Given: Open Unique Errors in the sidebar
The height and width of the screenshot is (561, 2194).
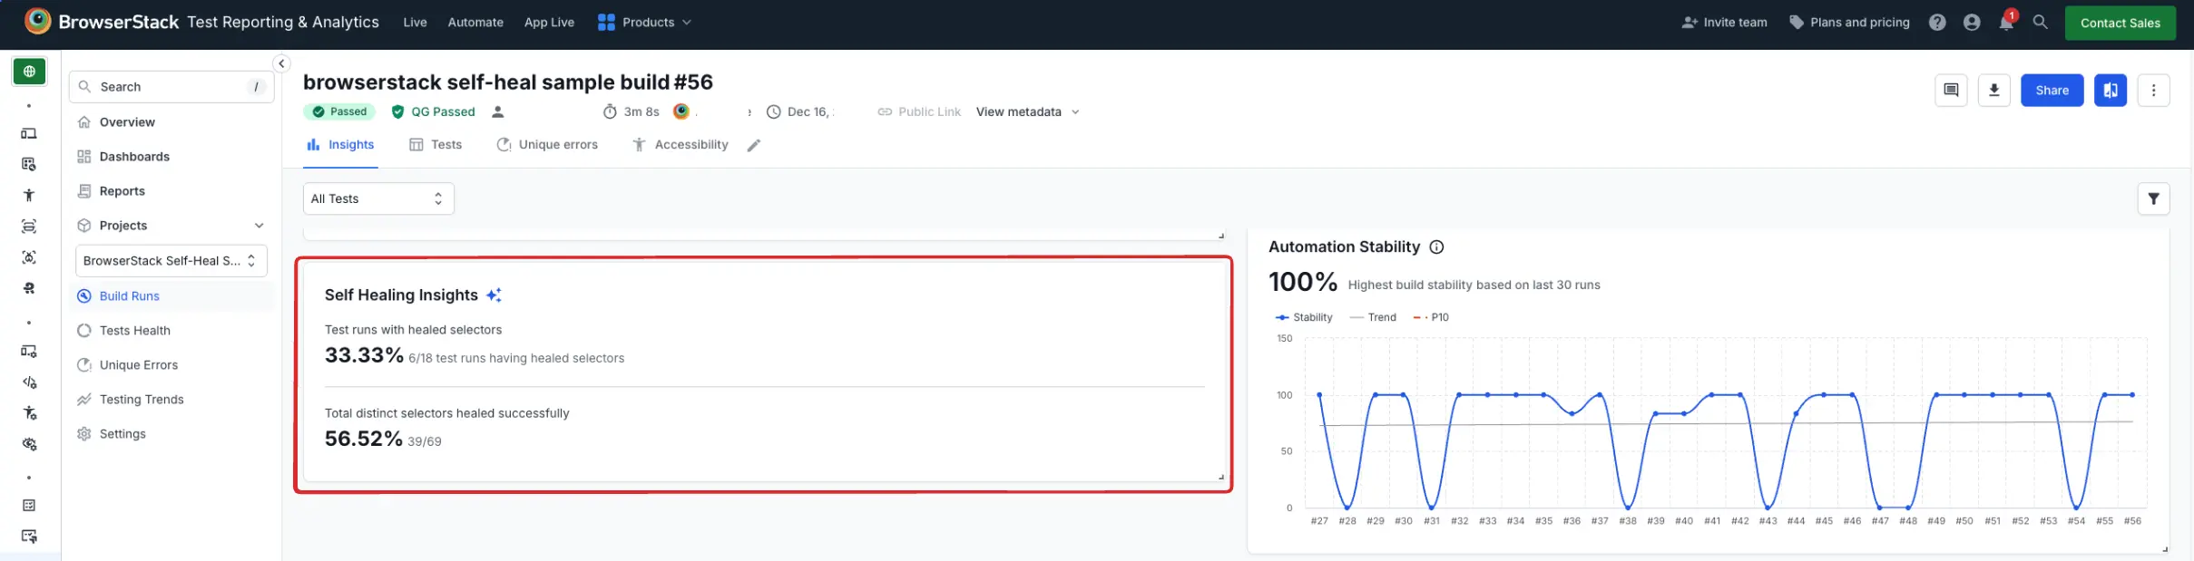Looking at the screenshot, I should (x=171, y=365).
